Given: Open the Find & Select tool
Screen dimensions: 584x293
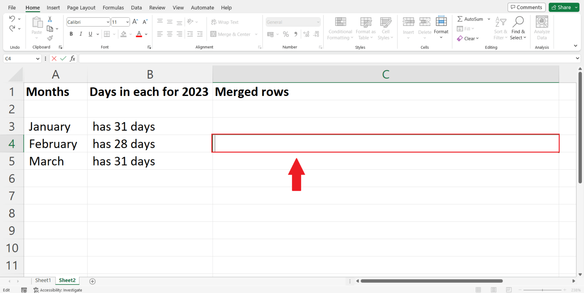Looking at the screenshot, I should [x=518, y=27].
